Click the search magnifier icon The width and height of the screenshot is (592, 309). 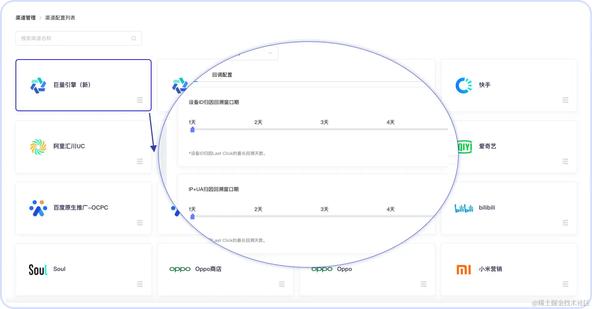click(134, 38)
